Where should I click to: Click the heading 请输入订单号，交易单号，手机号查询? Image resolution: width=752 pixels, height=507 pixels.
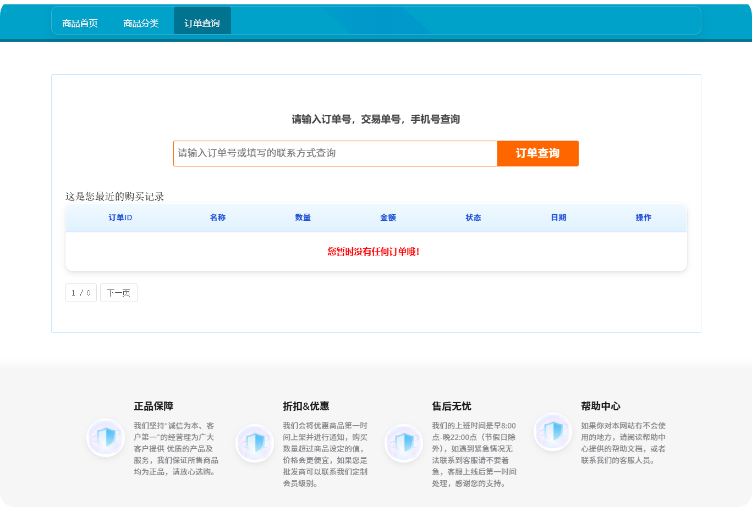point(376,119)
